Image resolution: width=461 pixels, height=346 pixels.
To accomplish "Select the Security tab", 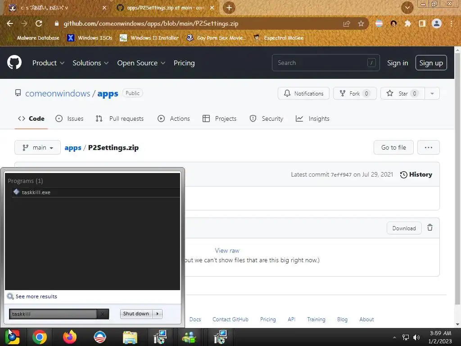I will pyautogui.click(x=267, y=118).
